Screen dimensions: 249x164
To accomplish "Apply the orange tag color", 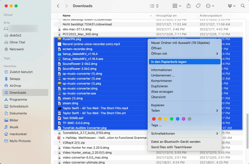I will (x=160, y=119).
